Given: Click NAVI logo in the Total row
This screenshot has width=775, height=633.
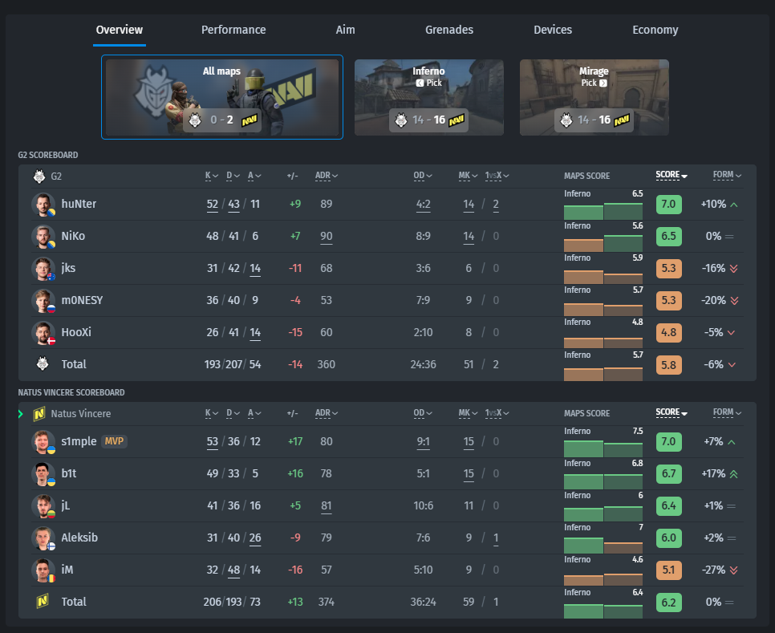Looking at the screenshot, I should coord(43,601).
